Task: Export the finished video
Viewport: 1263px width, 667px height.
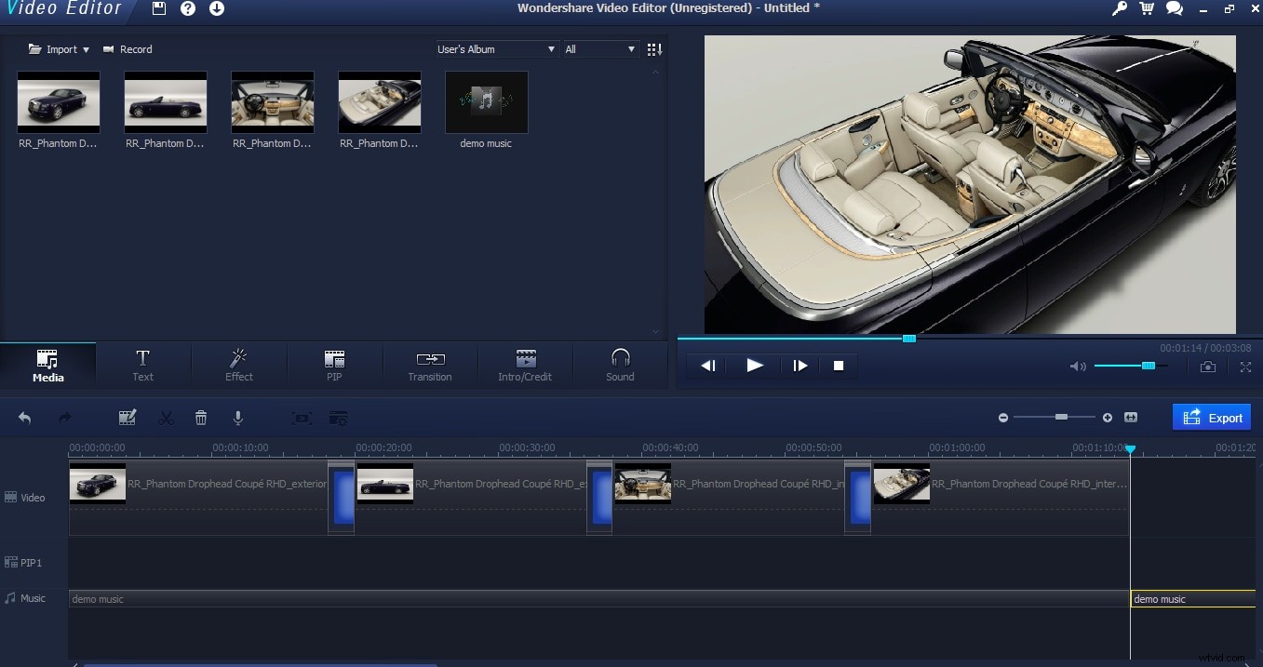Action: pyautogui.click(x=1212, y=417)
